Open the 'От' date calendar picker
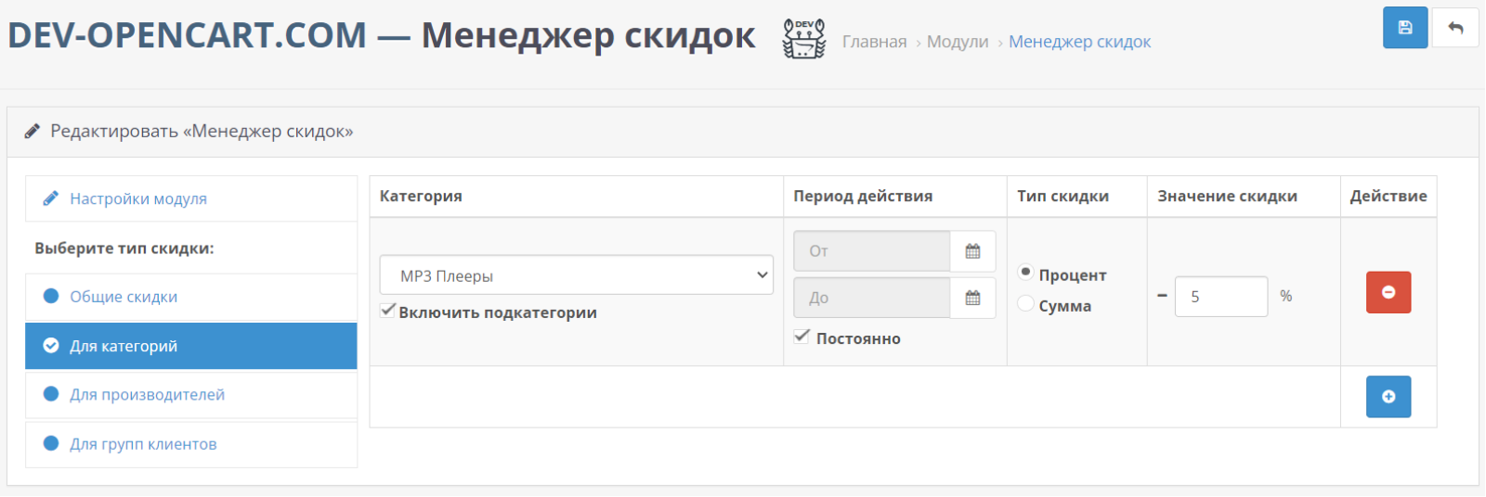Screen dimensions: 1486x497 coord(972,251)
